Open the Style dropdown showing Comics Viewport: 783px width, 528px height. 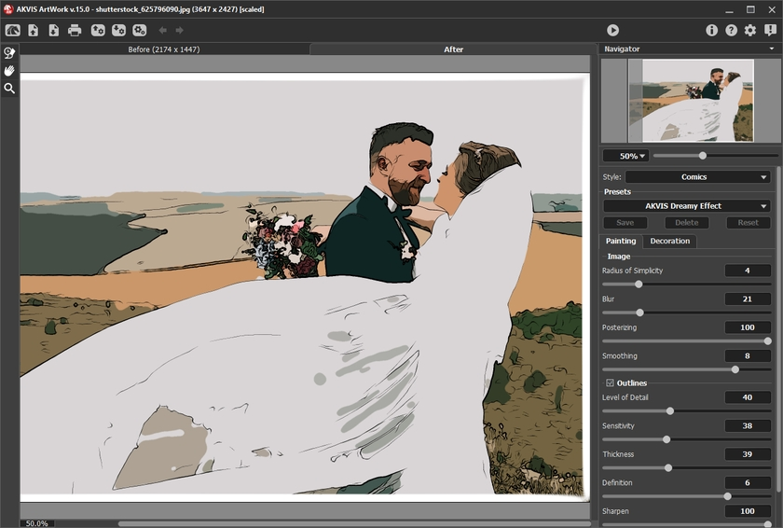[x=696, y=177]
